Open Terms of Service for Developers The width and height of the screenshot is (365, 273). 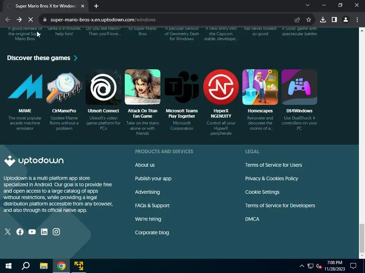point(280,205)
